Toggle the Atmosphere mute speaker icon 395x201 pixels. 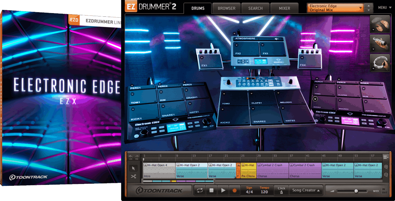click(x=276, y=39)
